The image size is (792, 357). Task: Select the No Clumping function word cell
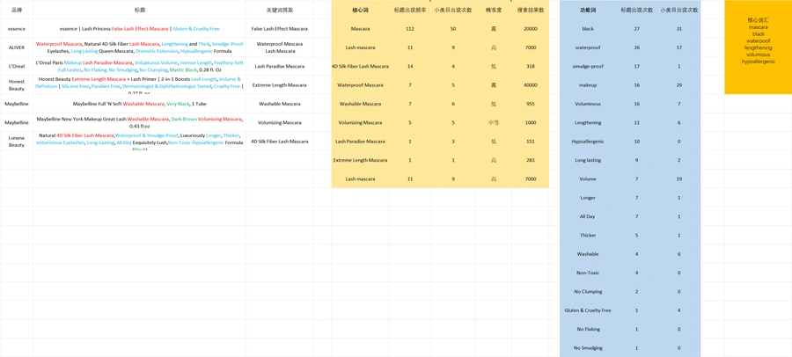[588, 291]
